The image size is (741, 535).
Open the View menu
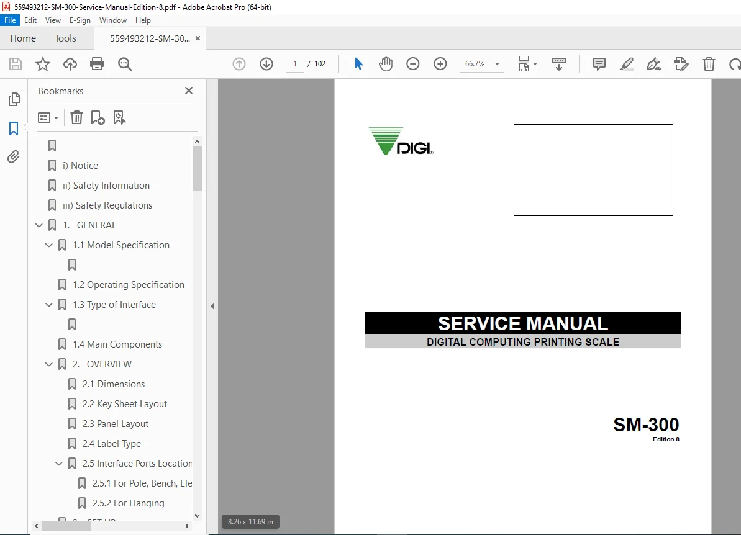(x=53, y=20)
